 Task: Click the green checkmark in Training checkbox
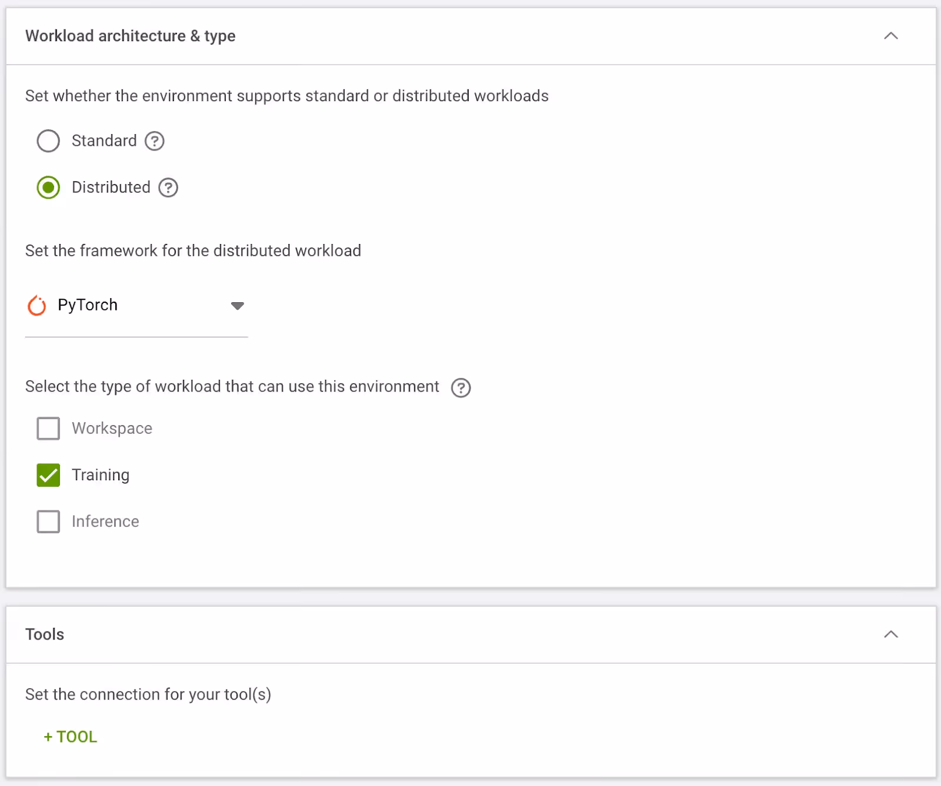pos(48,475)
